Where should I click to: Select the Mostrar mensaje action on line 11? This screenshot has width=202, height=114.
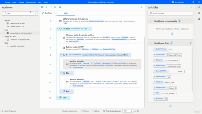[102, 82]
